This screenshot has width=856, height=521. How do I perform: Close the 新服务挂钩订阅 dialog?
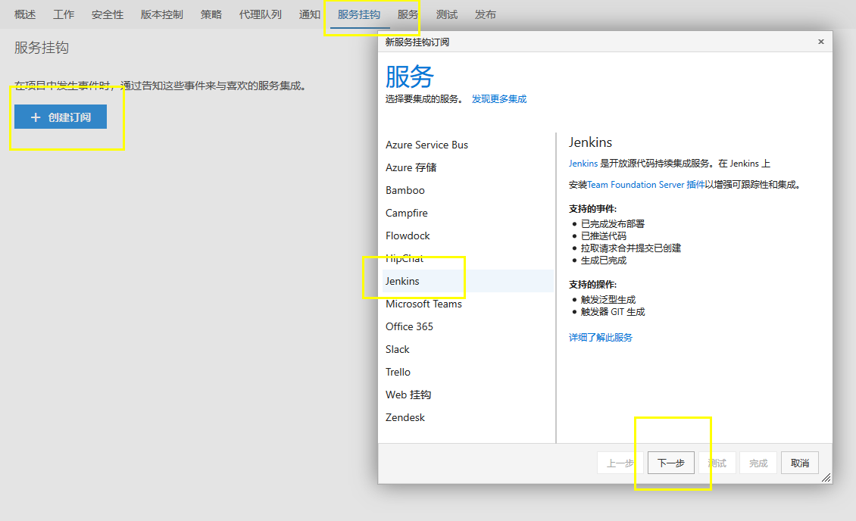pyautogui.click(x=820, y=42)
